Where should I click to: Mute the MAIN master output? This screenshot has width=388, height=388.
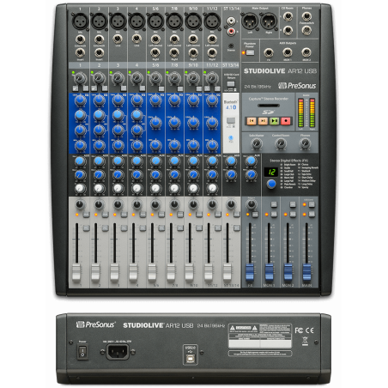click(x=312, y=215)
